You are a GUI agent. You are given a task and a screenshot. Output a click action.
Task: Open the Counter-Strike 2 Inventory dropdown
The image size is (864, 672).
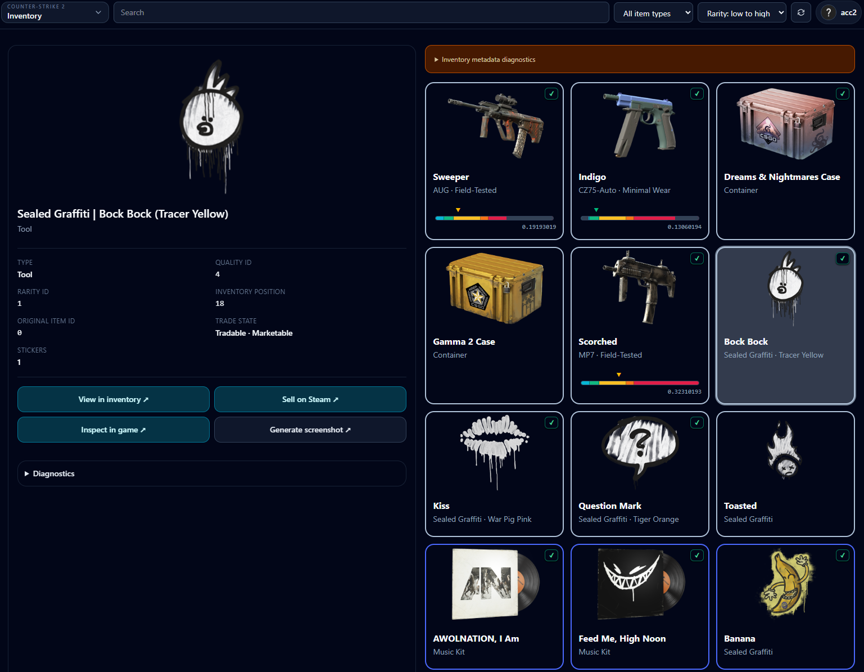pos(55,12)
